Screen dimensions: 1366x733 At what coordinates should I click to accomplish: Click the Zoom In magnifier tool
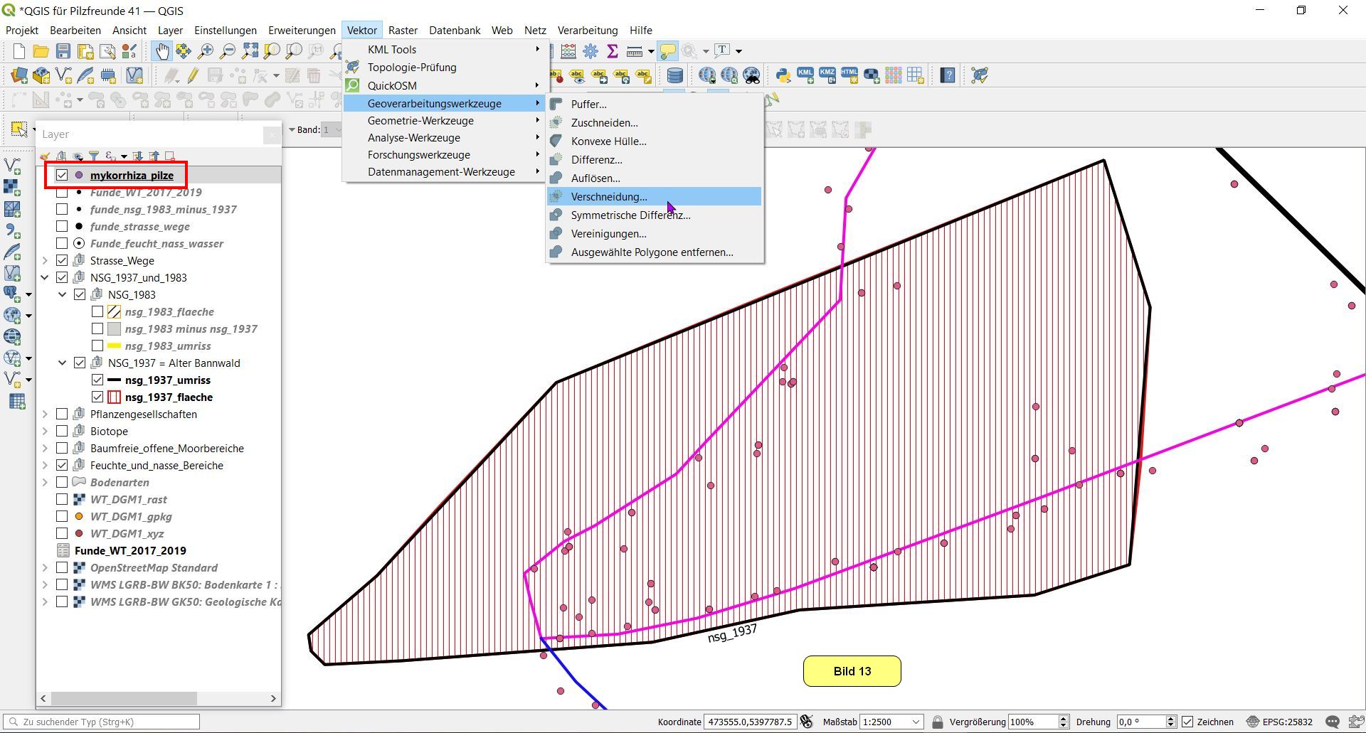206,50
